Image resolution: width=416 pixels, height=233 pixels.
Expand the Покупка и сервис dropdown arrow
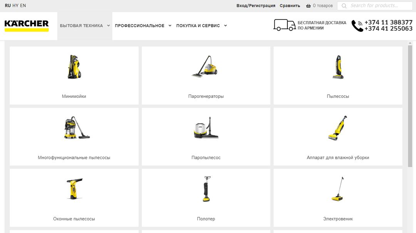[x=225, y=26]
